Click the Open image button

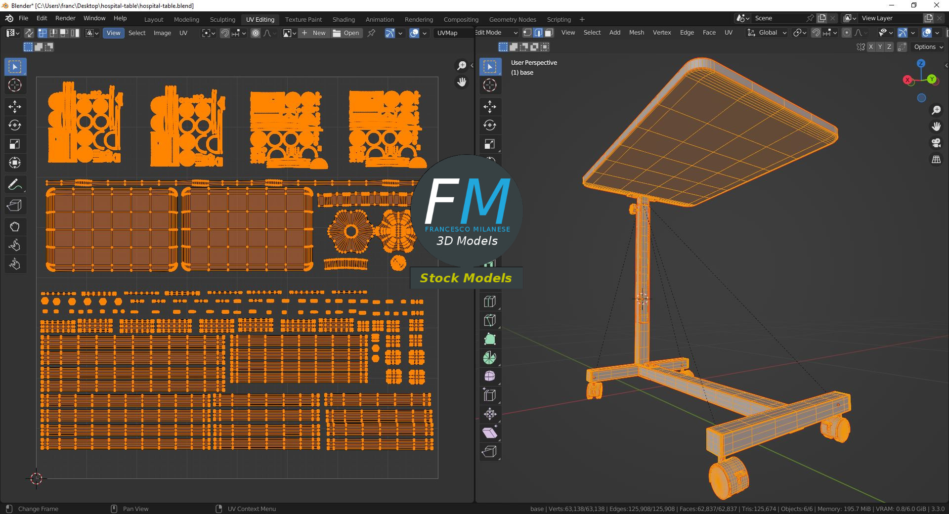pyautogui.click(x=346, y=33)
